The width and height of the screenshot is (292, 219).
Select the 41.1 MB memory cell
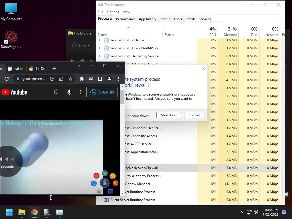tap(228, 184)
